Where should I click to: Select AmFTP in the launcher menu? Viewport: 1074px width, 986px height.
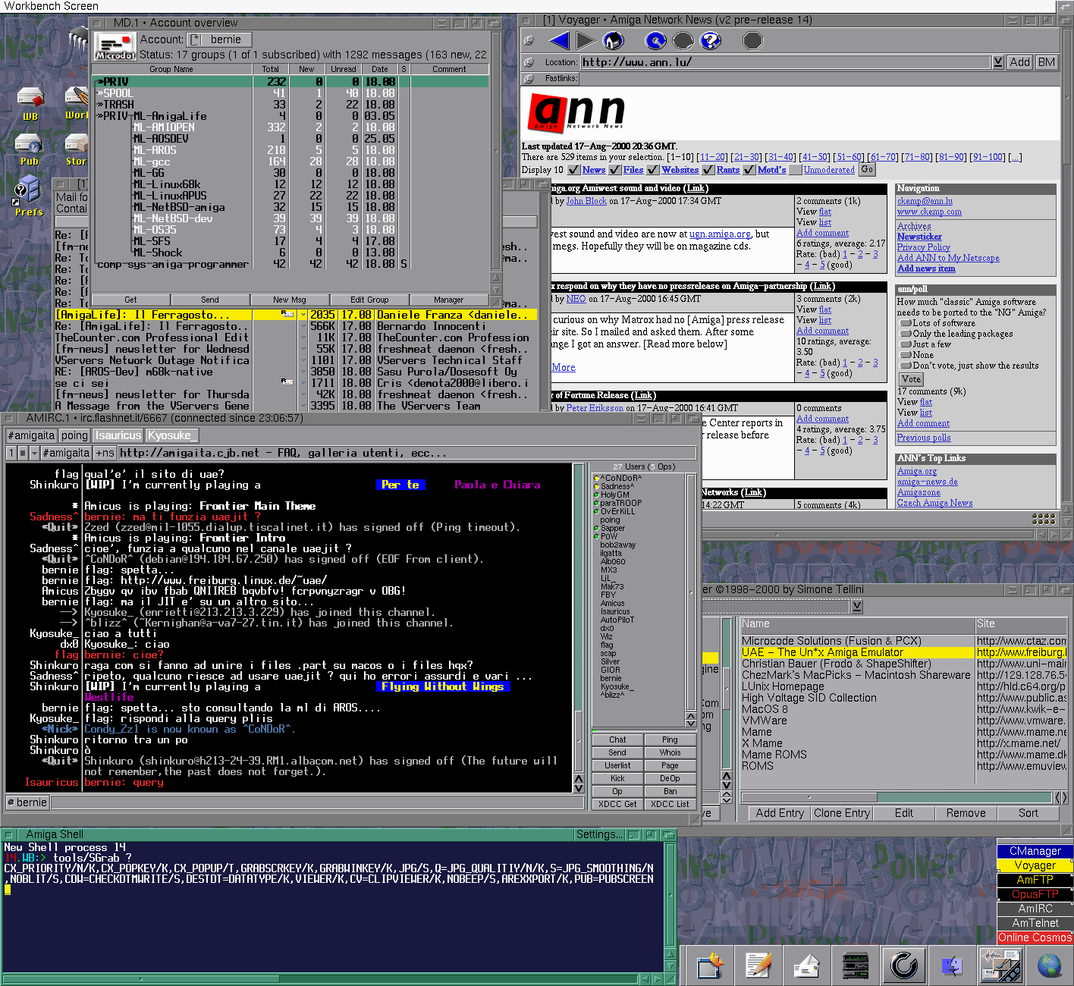click(1035, 880)
